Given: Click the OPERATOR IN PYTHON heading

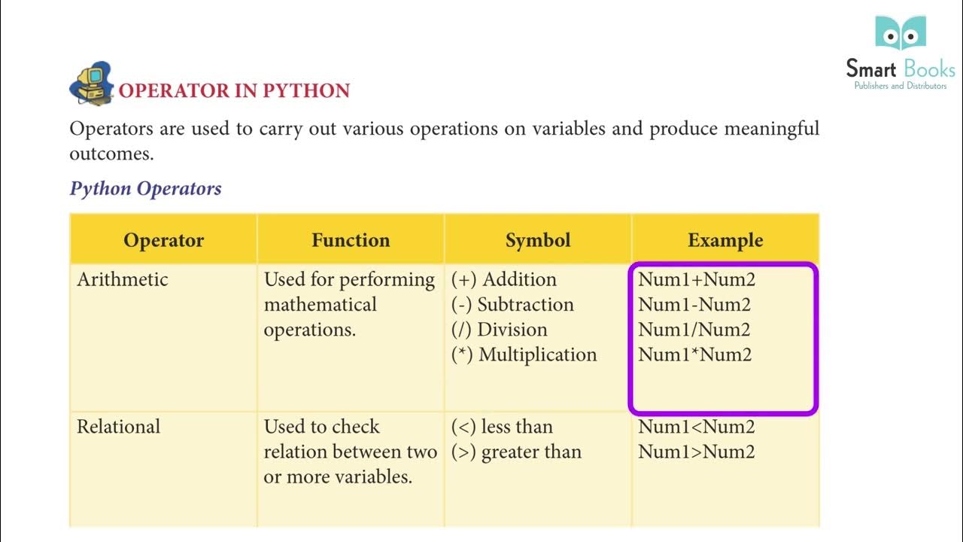Looking at the screenshot, I should click(x=234, y=90).
